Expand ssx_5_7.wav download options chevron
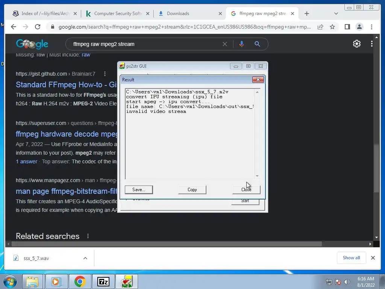Image resolution: width=385 pixels, height=289 pixels. (x=85, y=258)
